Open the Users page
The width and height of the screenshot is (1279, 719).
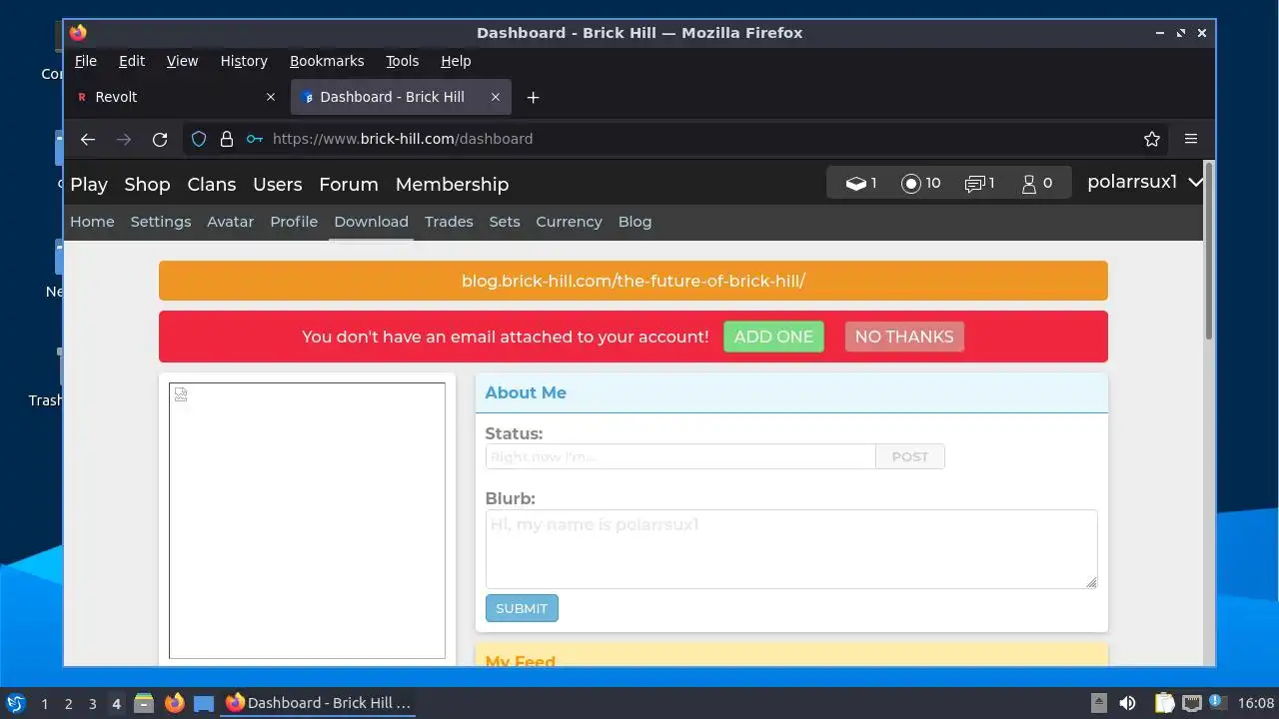point(278,184)
